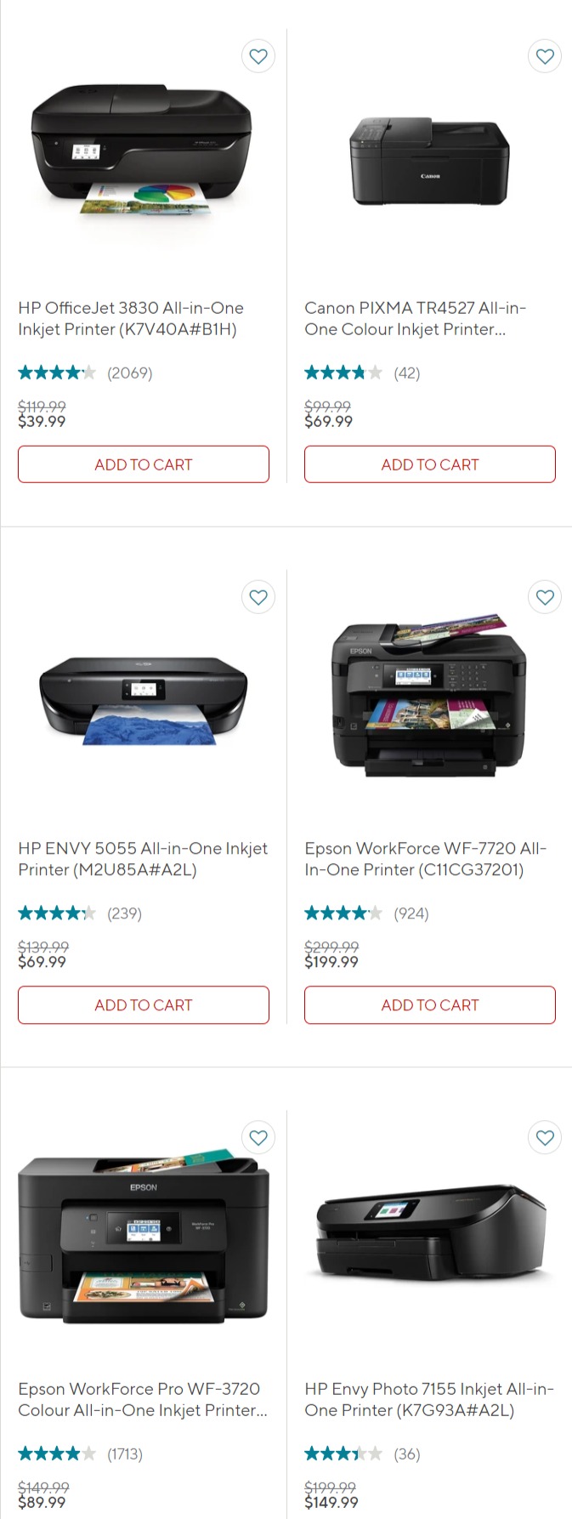Select the HP Envy Photo 7155 product image
This screenshot has height=1519, width=572.
pyautogui.click(x=431, y=1232)
